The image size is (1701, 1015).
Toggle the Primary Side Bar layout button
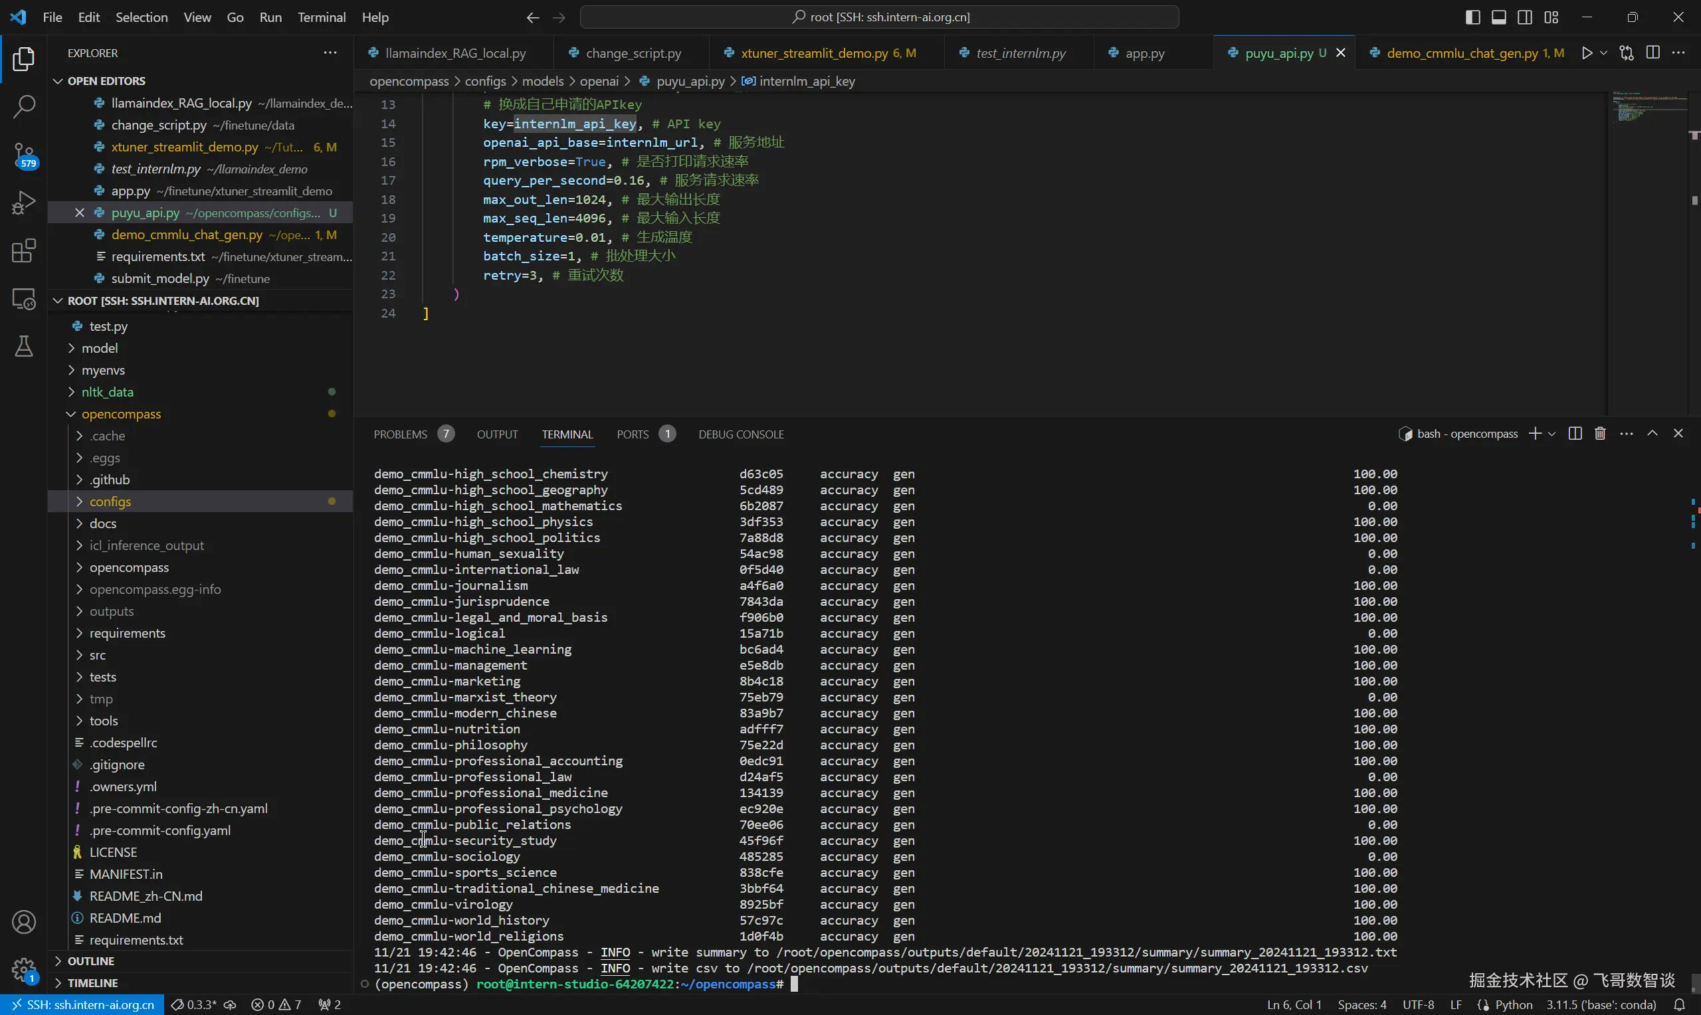(x=1472, y=17)
